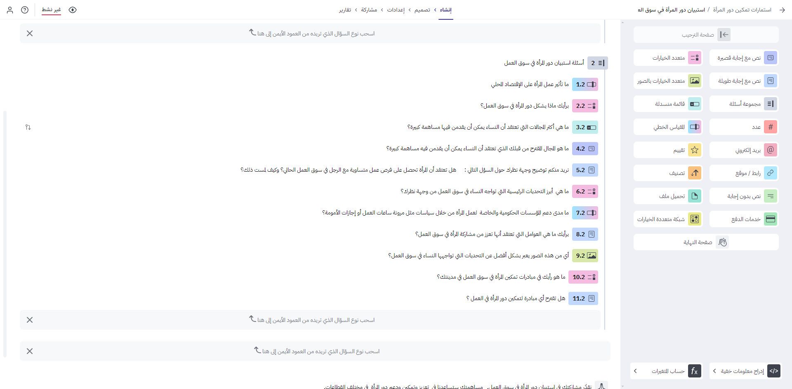The image size is (792, 389).
Task: Switch to the Settings tab (إعدادات)
Action: (x=396, y=10)
